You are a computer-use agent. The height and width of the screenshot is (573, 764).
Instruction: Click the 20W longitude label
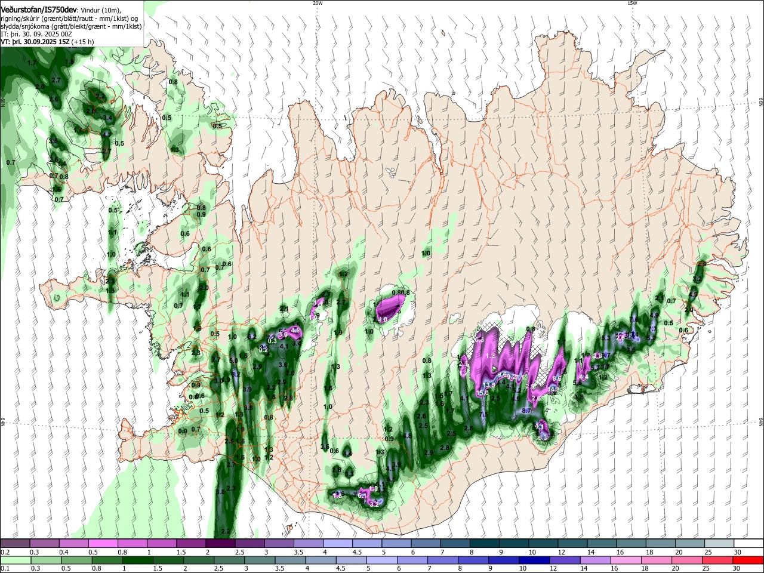coord(318,3)
